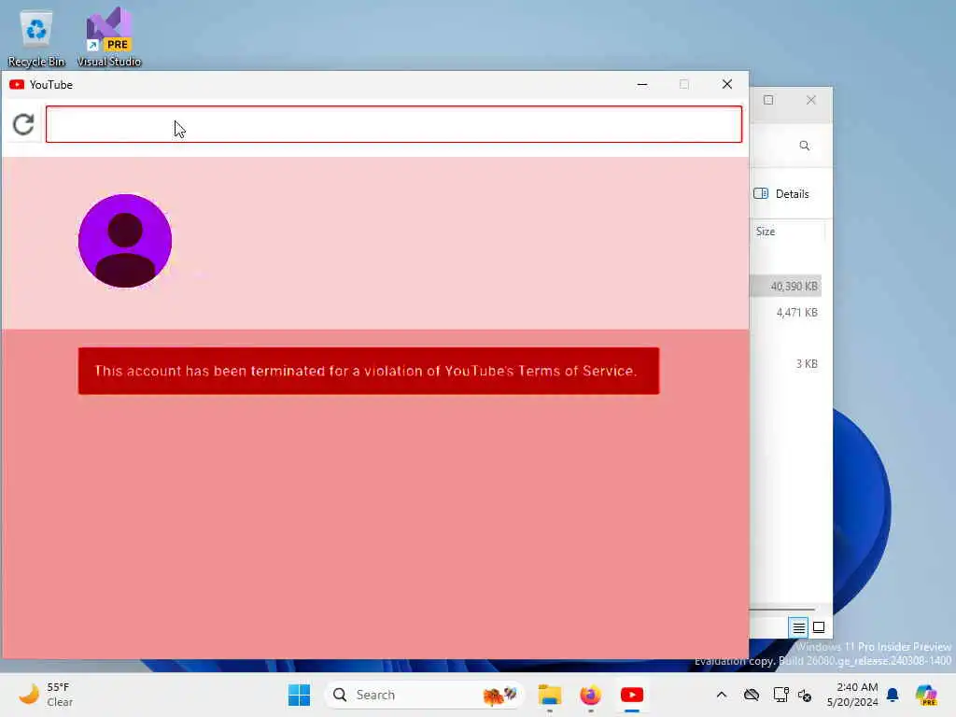Minimize the YouTube window
The height and width of the screenshot is (717, 956).
point(642,85)
